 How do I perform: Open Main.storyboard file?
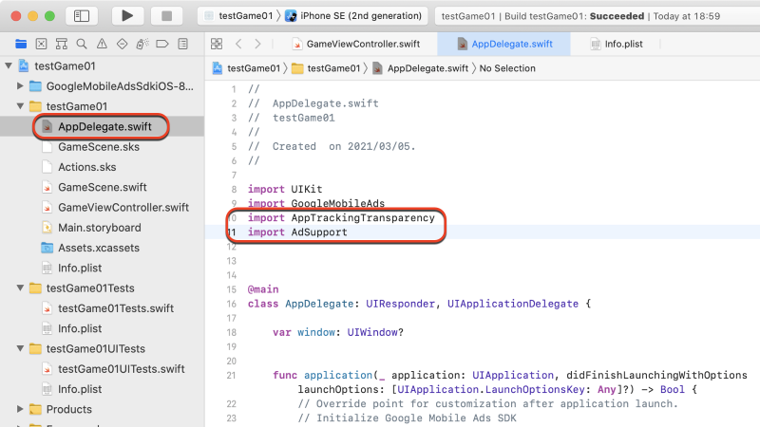(x=100, y=228)
